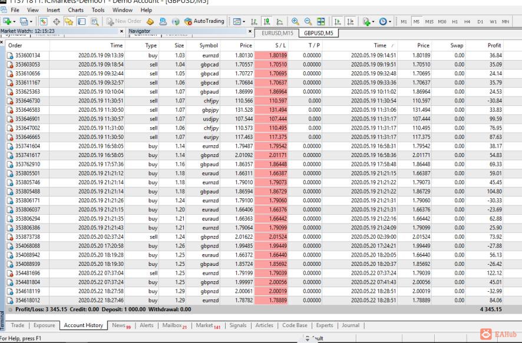Viewport: 522px width, 343px height.
Task: Click the Zoom Out magnifier
Action: click(308, 22)
